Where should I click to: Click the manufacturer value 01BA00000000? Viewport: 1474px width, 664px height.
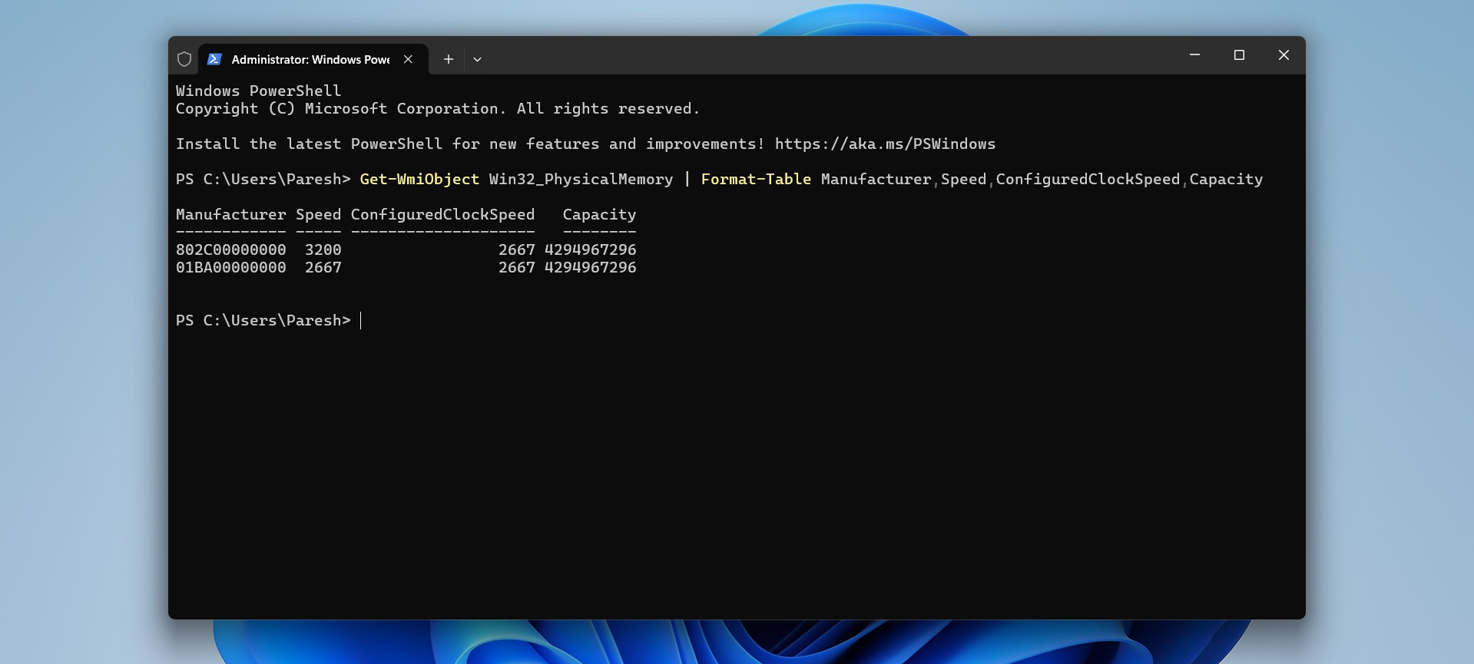coord(230,267)
